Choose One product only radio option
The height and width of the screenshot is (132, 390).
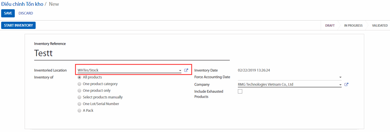79,91
